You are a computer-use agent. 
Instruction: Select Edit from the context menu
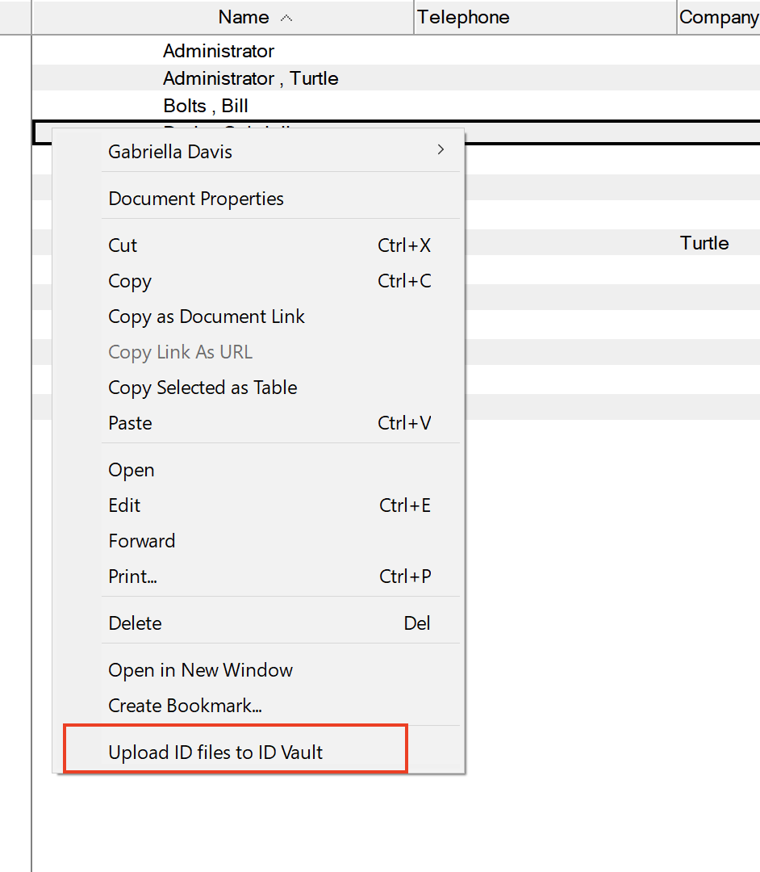[x=124, y=505]
